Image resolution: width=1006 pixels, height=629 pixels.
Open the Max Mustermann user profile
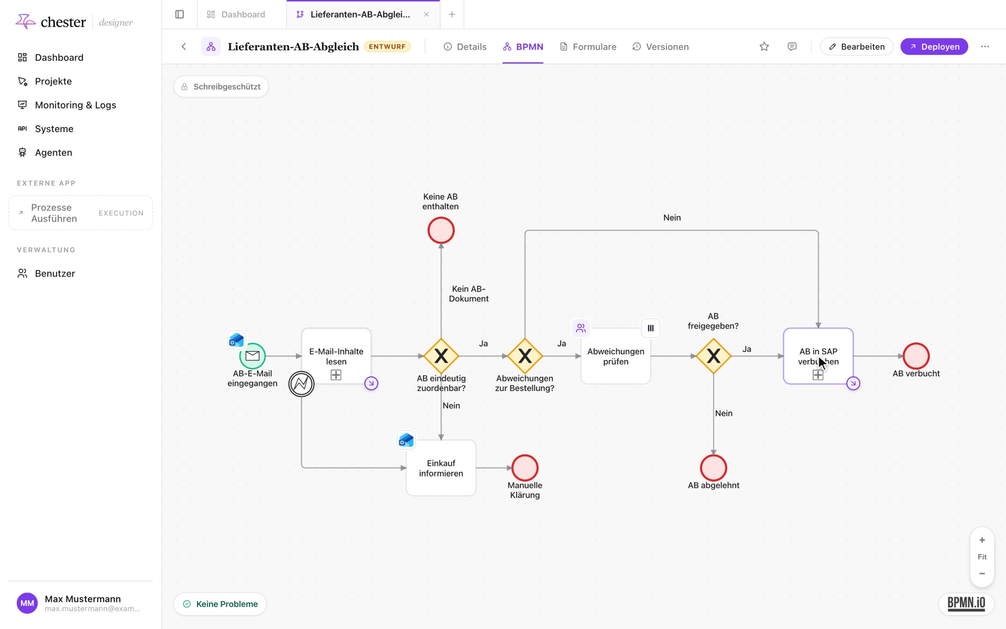81,603
